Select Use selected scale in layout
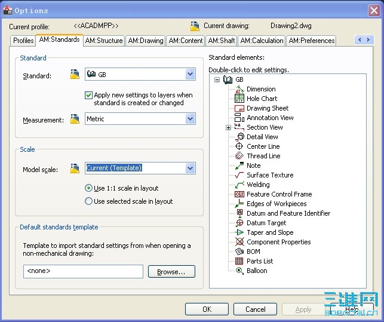This screenshot has width=384, height=322. coord(88,201)
